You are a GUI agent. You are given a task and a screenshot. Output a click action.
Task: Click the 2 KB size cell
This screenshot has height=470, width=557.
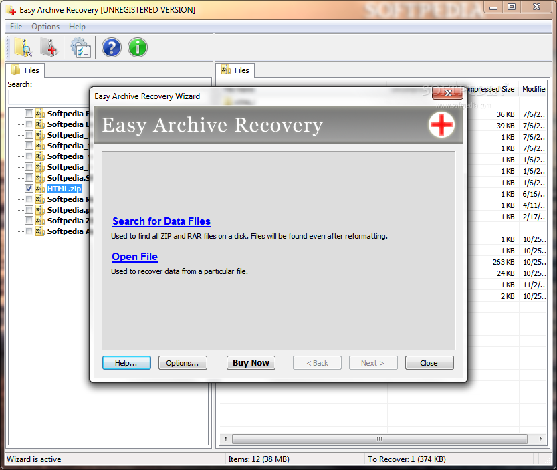coord(508,296)
